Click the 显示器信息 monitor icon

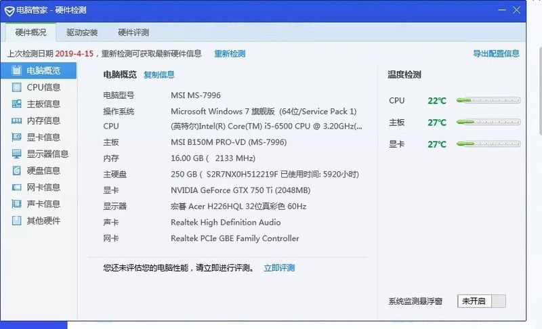click(16, 154)
